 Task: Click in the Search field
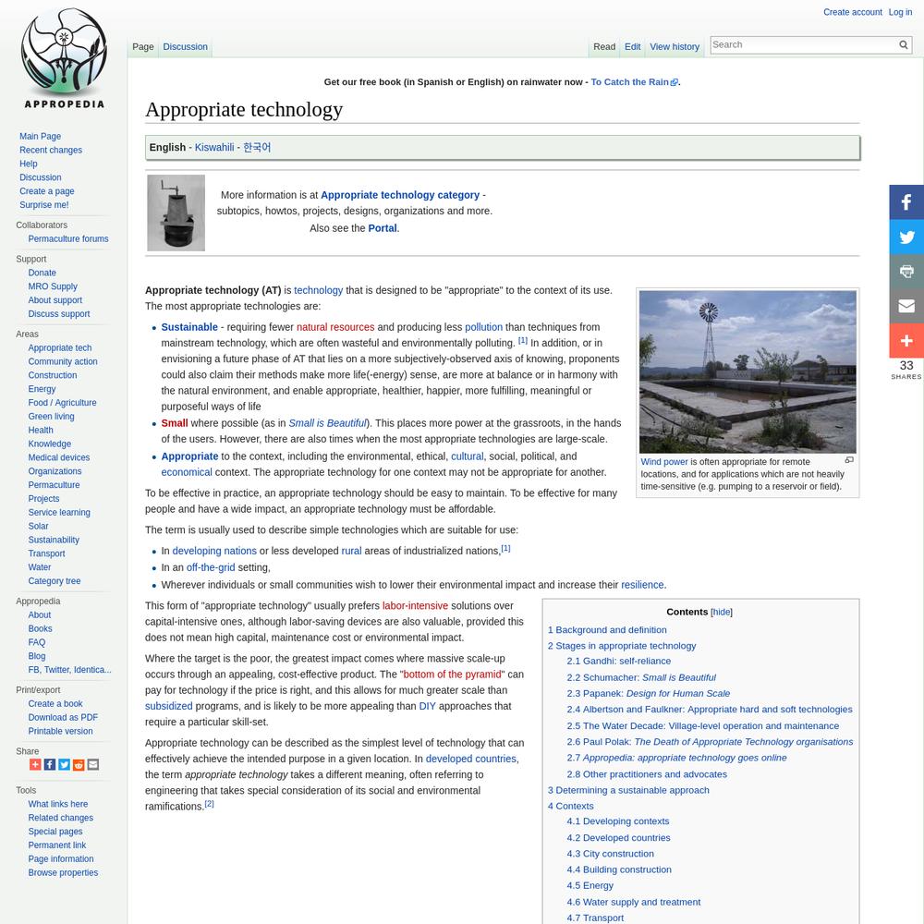(804, 44)
